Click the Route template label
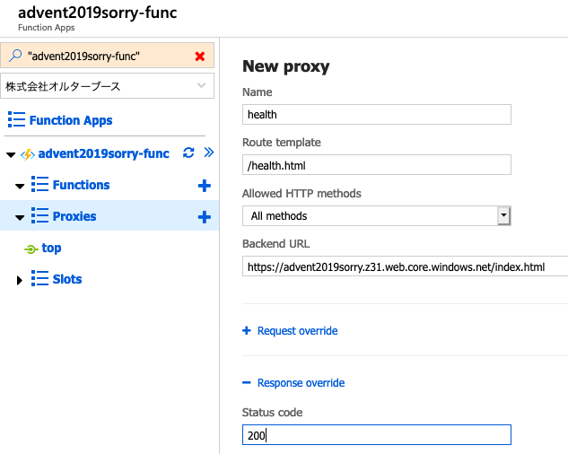568x454 pixels. 282,143
